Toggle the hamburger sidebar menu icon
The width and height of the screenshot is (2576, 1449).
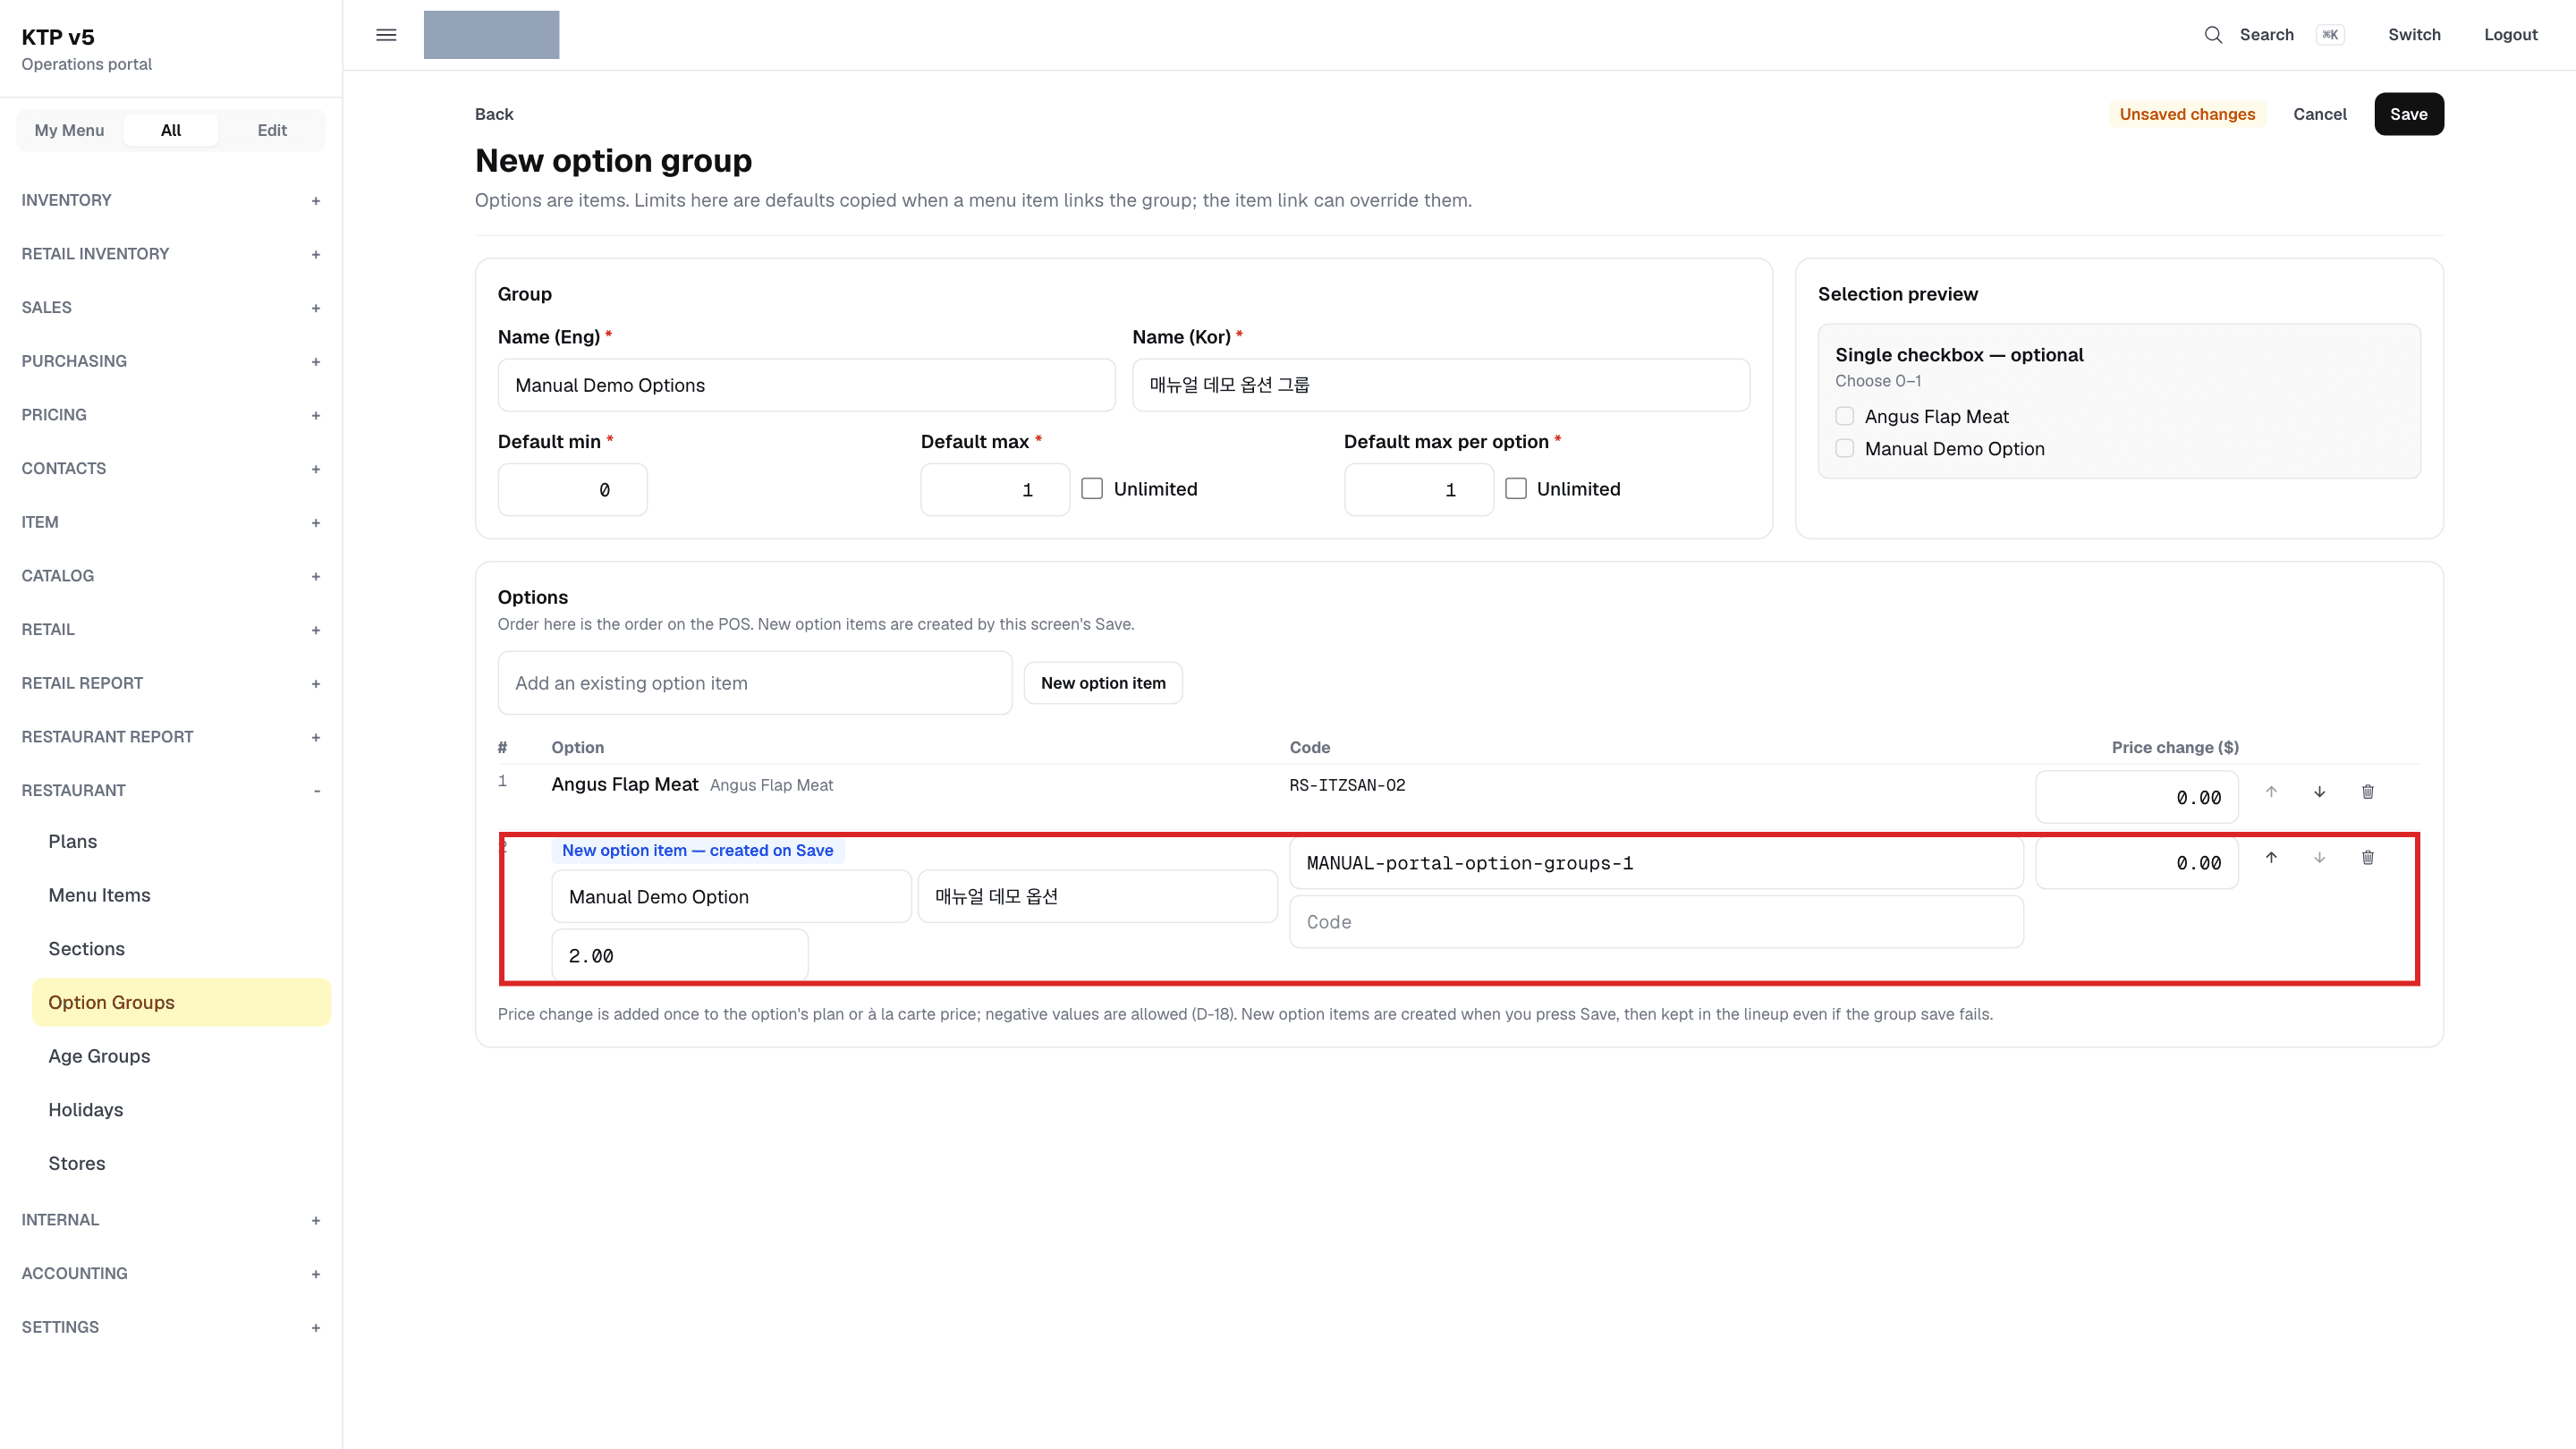point(386,35)
